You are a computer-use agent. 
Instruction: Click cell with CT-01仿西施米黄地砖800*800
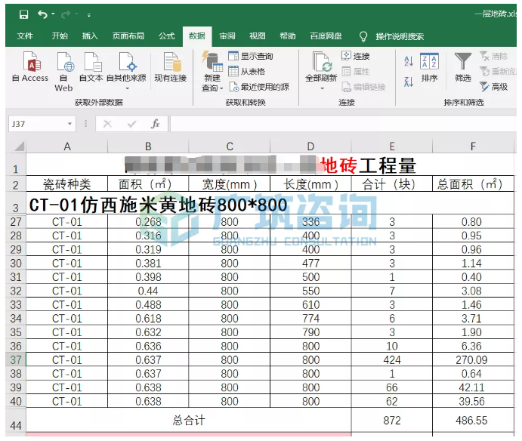[270, 203]
